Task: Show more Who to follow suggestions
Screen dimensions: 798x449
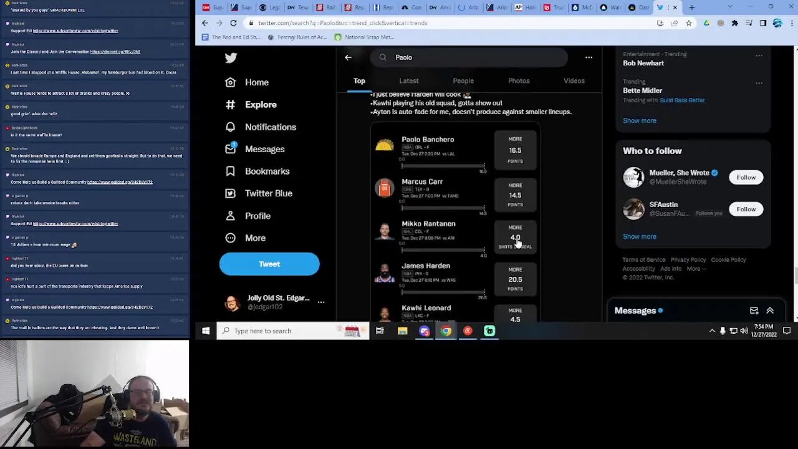Action: coord(640,236)
